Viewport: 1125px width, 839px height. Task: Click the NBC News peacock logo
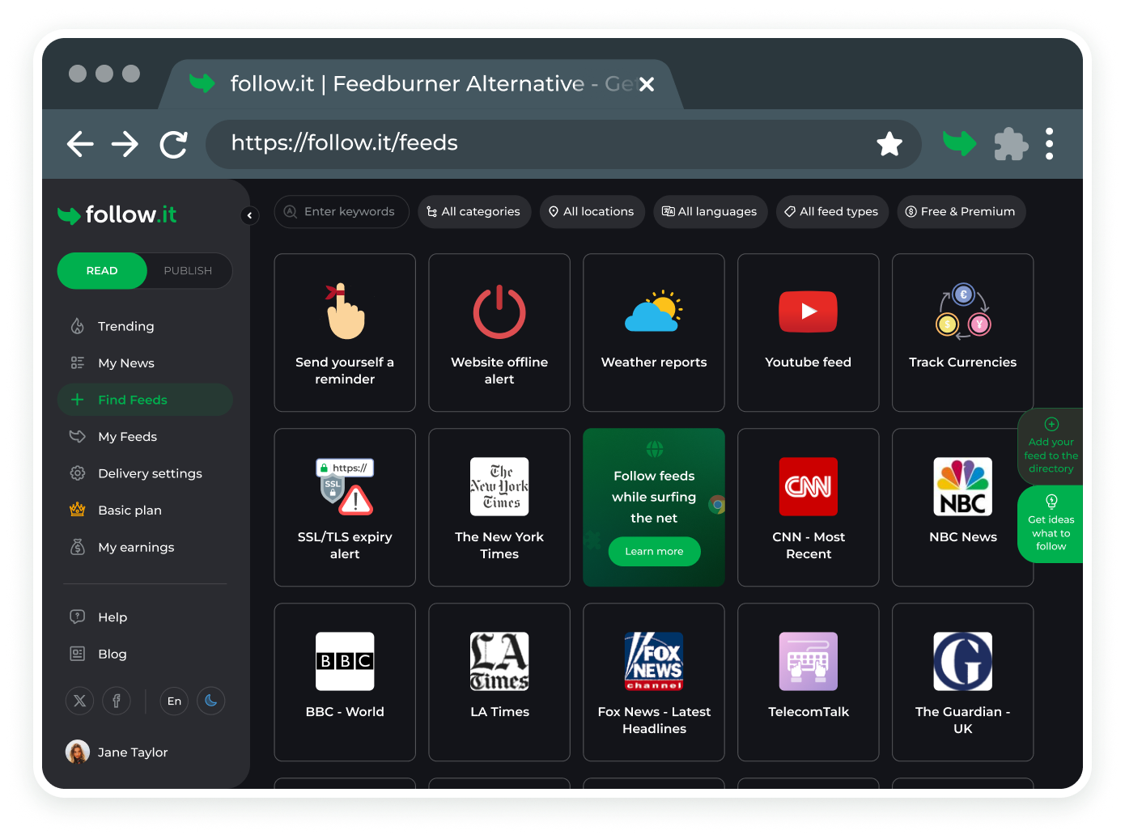point(963,486)
